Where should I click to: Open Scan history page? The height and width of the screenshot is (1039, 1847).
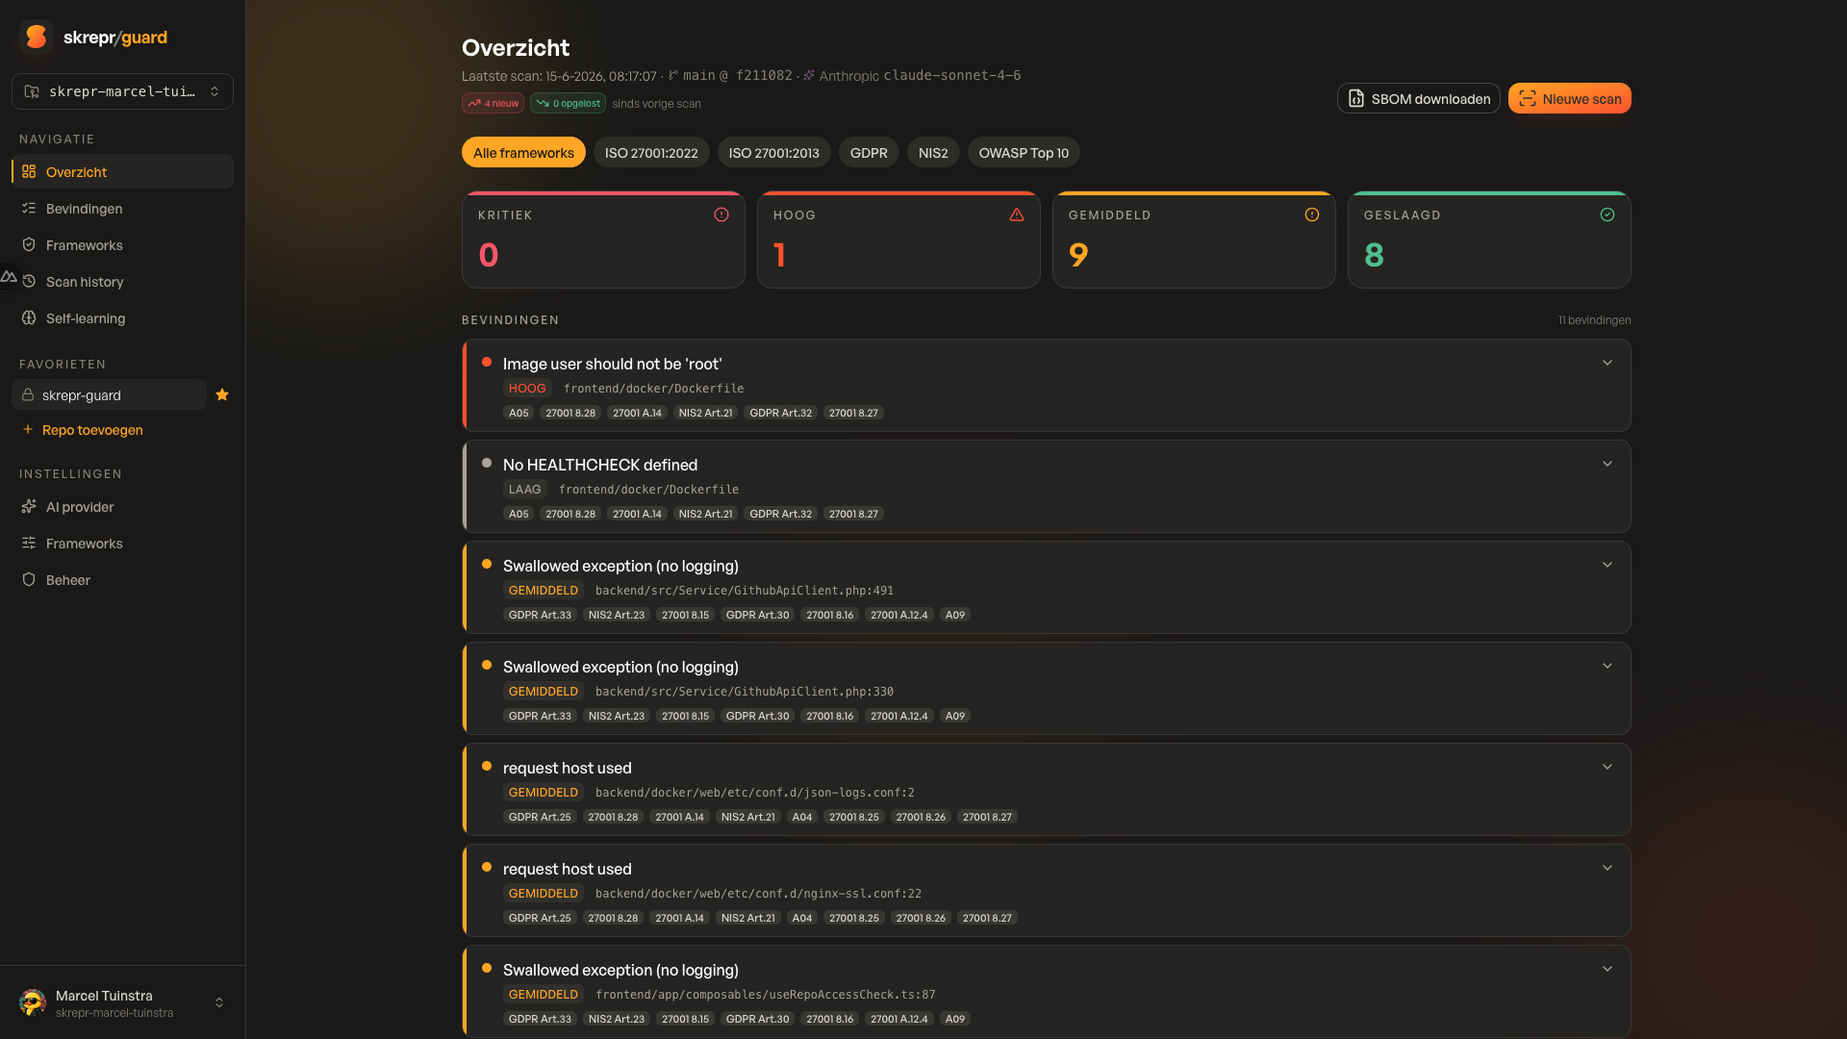122,281
